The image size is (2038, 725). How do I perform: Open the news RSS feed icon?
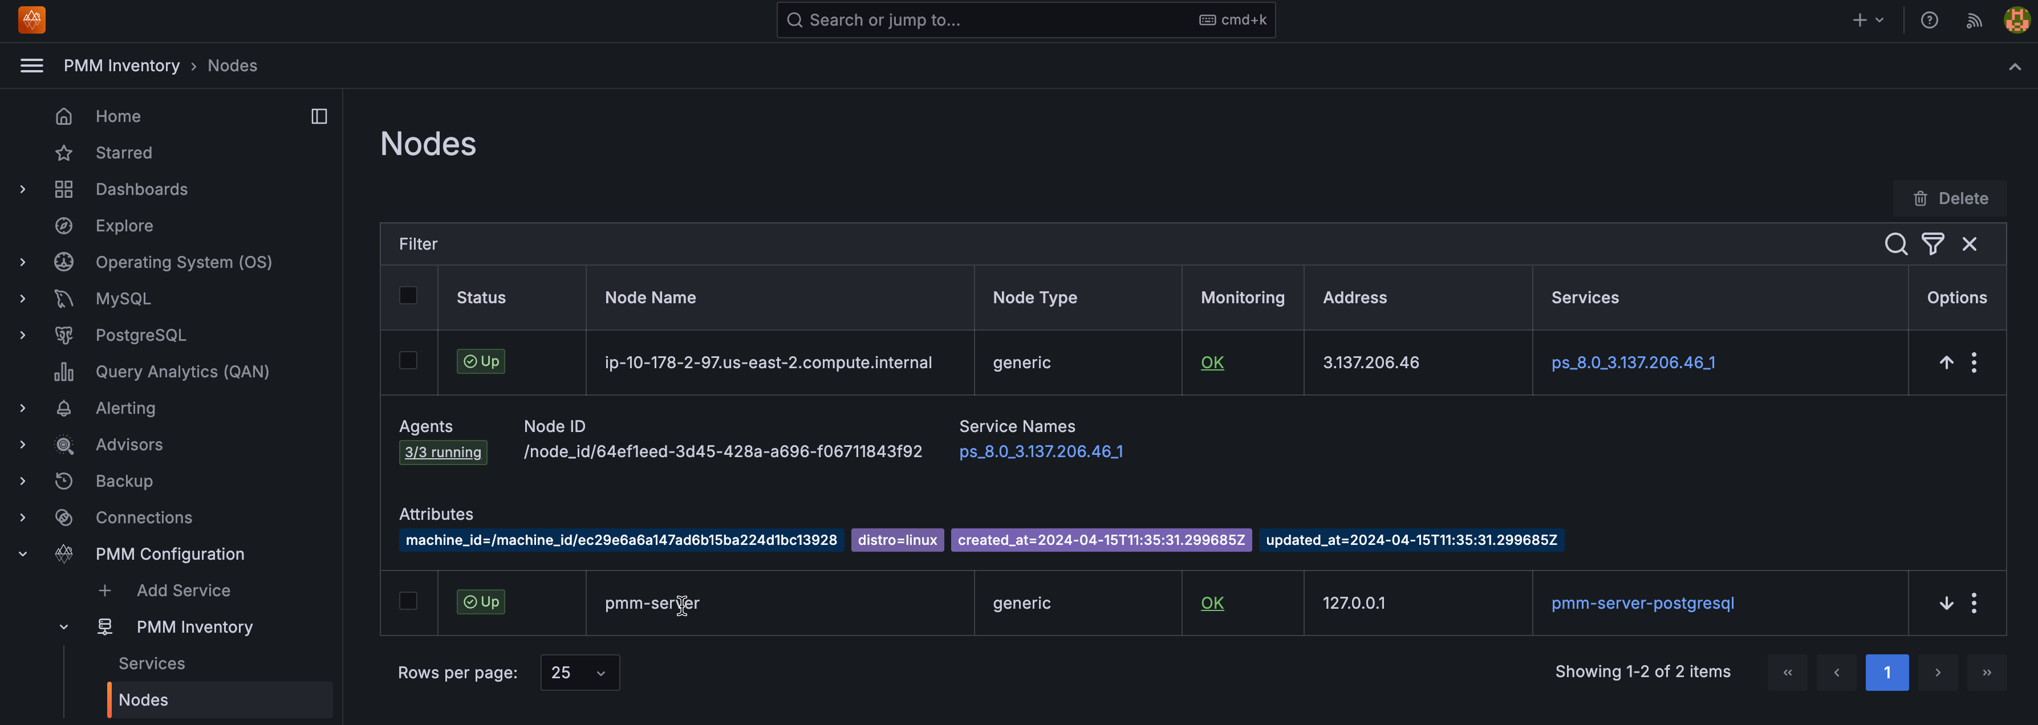point(1974,20)
